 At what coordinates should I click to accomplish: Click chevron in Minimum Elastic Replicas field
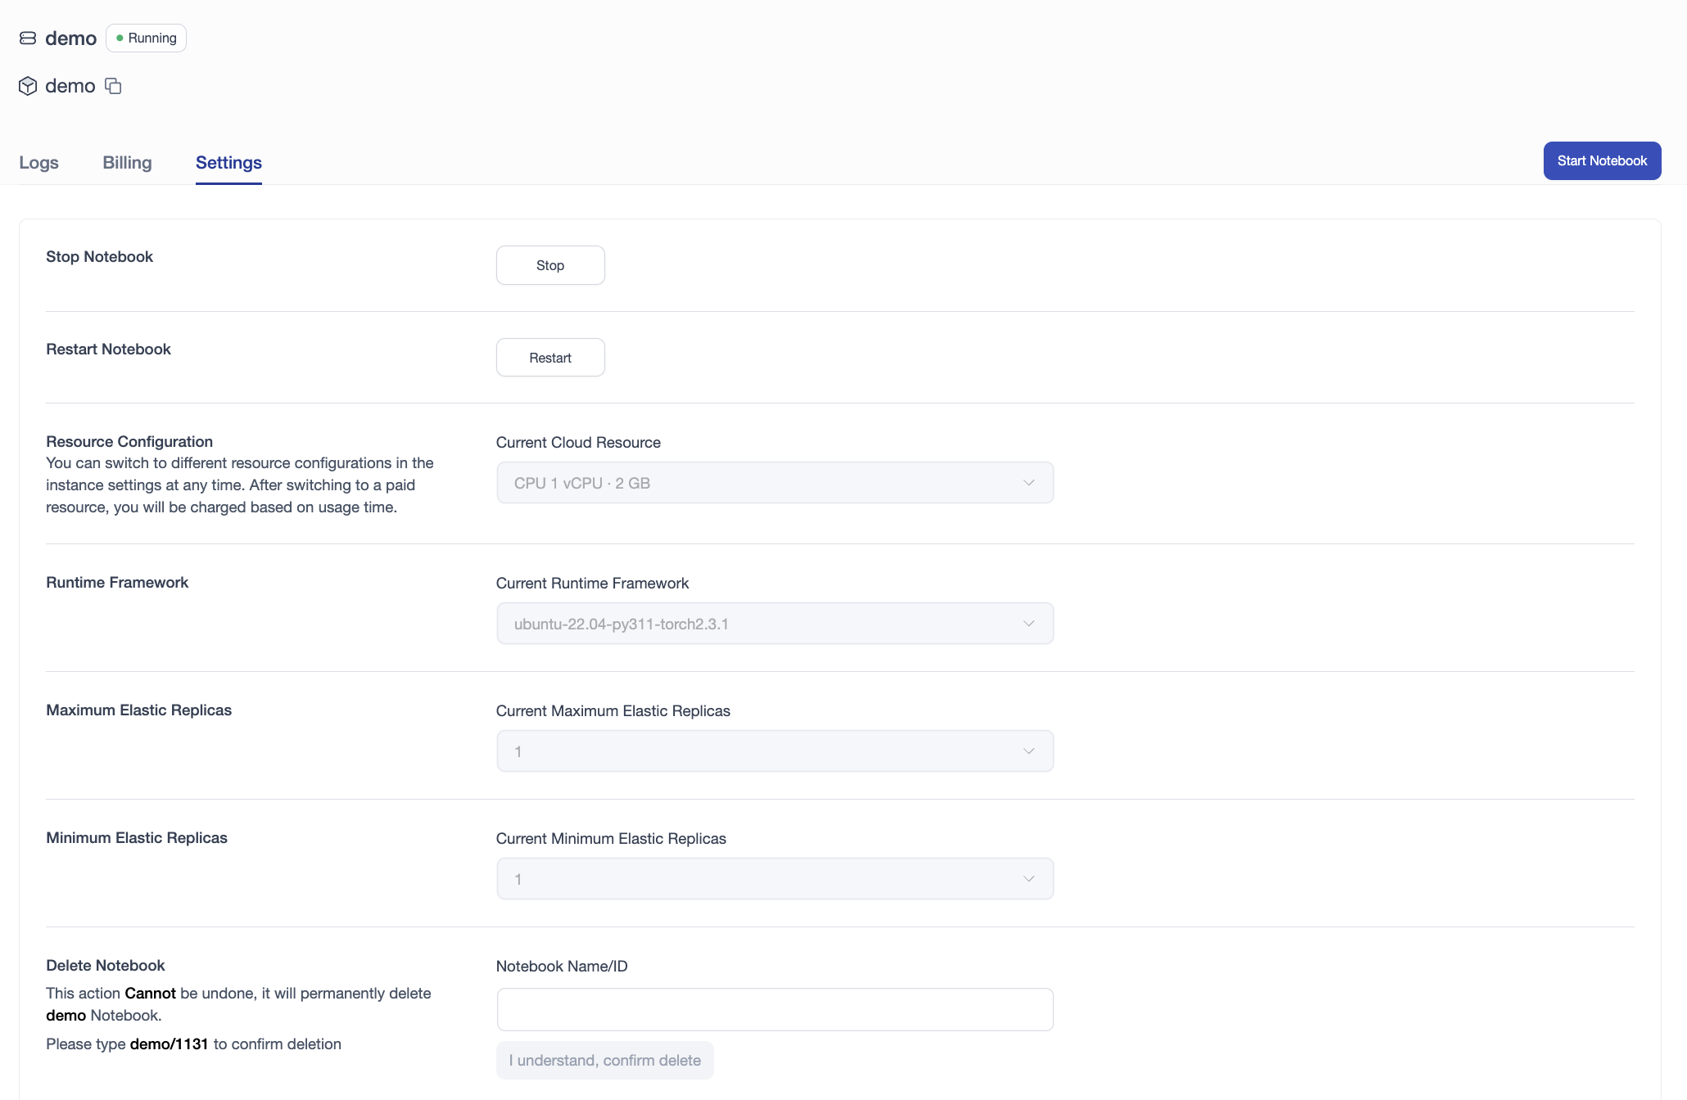pyautogui.click(x=1029, y=879)
